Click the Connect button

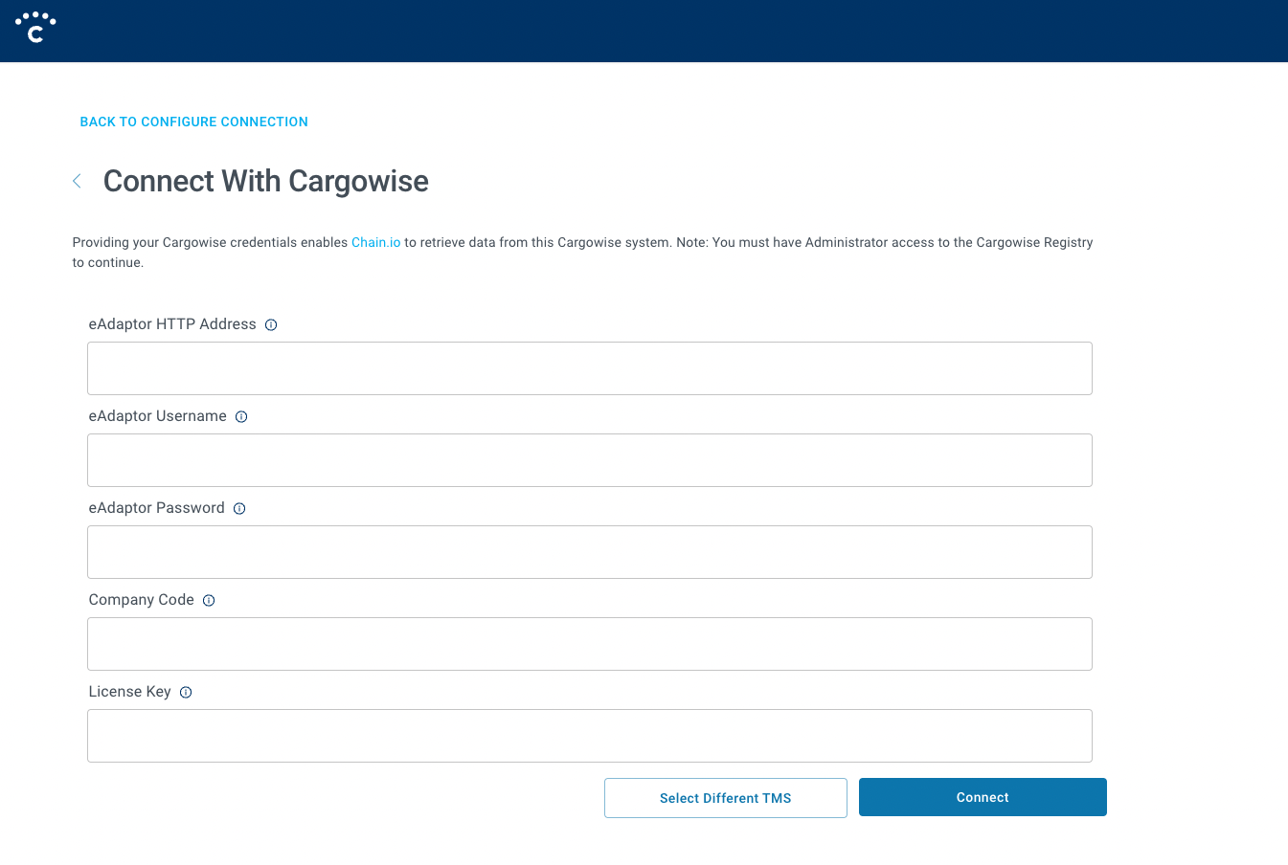point(983,797)
